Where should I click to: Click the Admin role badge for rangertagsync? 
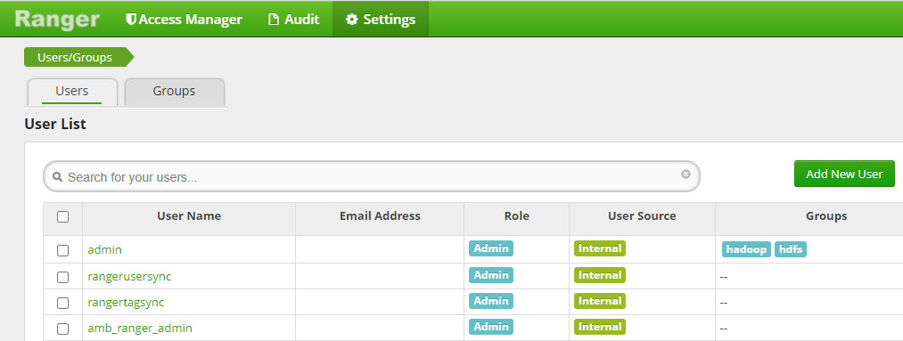coord(491,301)
